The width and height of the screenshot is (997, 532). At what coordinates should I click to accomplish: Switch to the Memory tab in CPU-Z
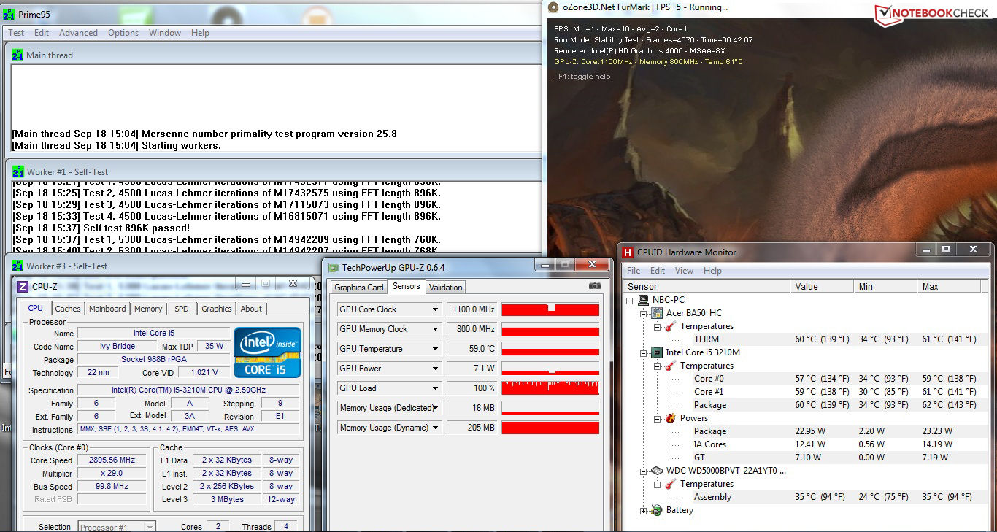[x=148, y=309]
